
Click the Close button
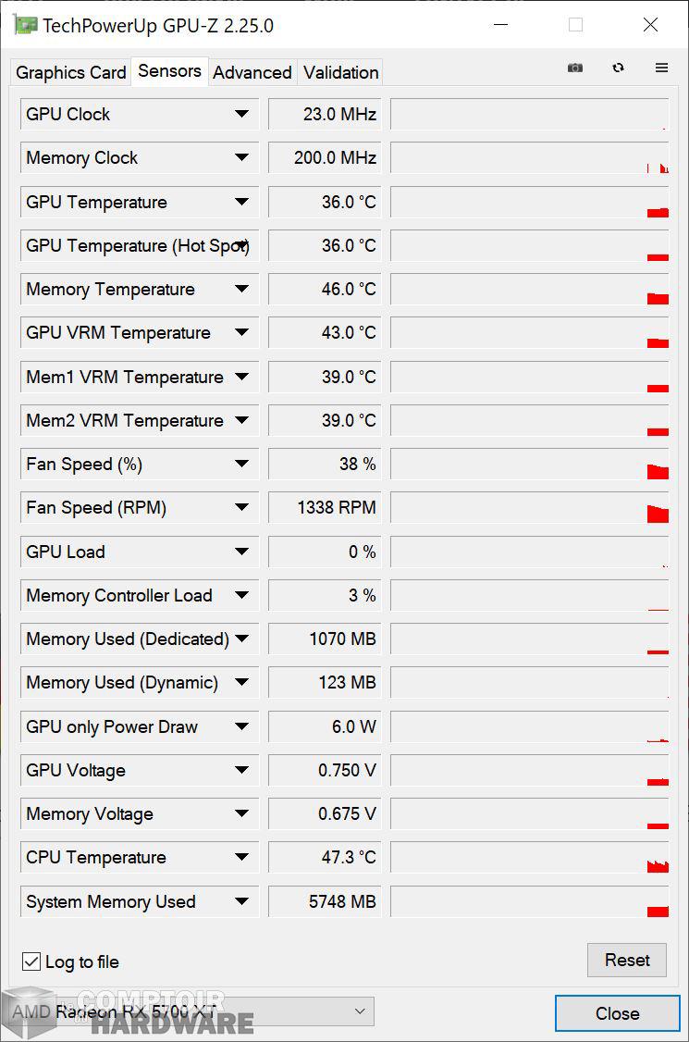[x=617, y=1013]
